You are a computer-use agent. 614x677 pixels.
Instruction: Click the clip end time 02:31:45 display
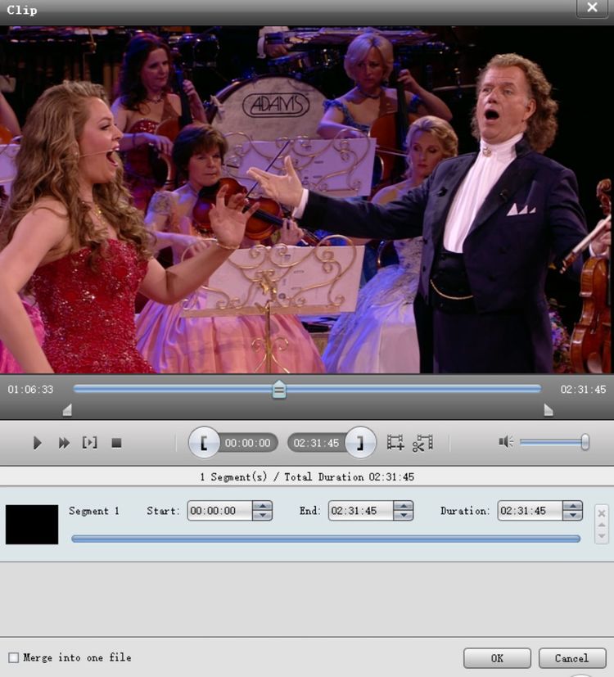click(316, 443)
